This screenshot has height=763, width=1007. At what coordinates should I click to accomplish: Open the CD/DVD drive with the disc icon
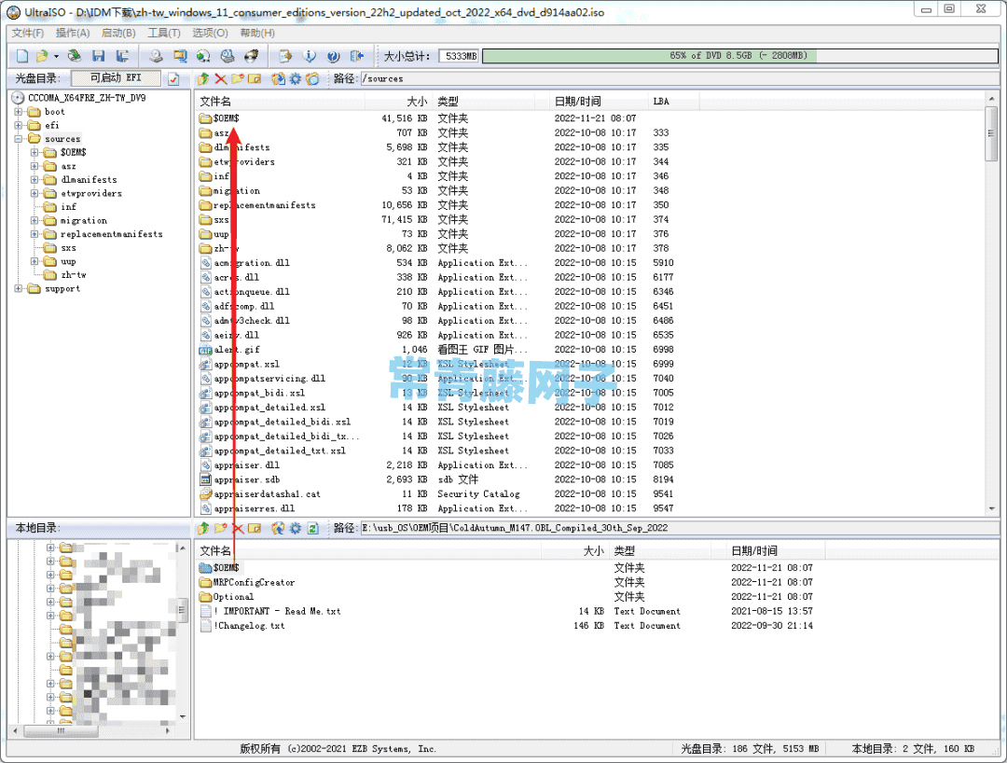point(75,57)
